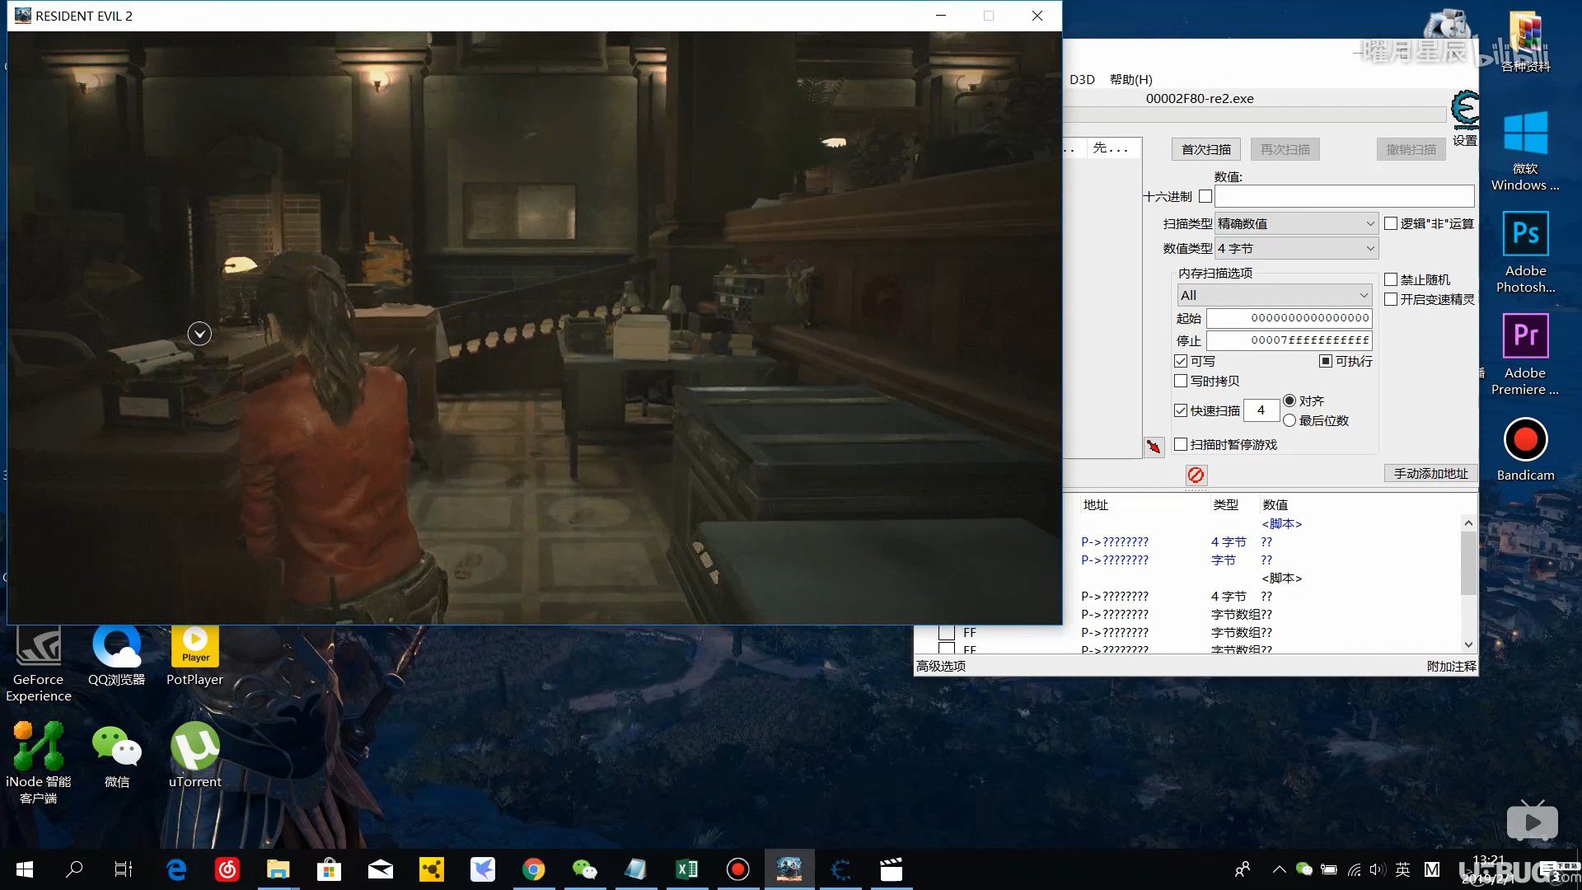Select the first blue <脚本> script entry
Screen dimensions: 1582x890
coord(1282,524)
